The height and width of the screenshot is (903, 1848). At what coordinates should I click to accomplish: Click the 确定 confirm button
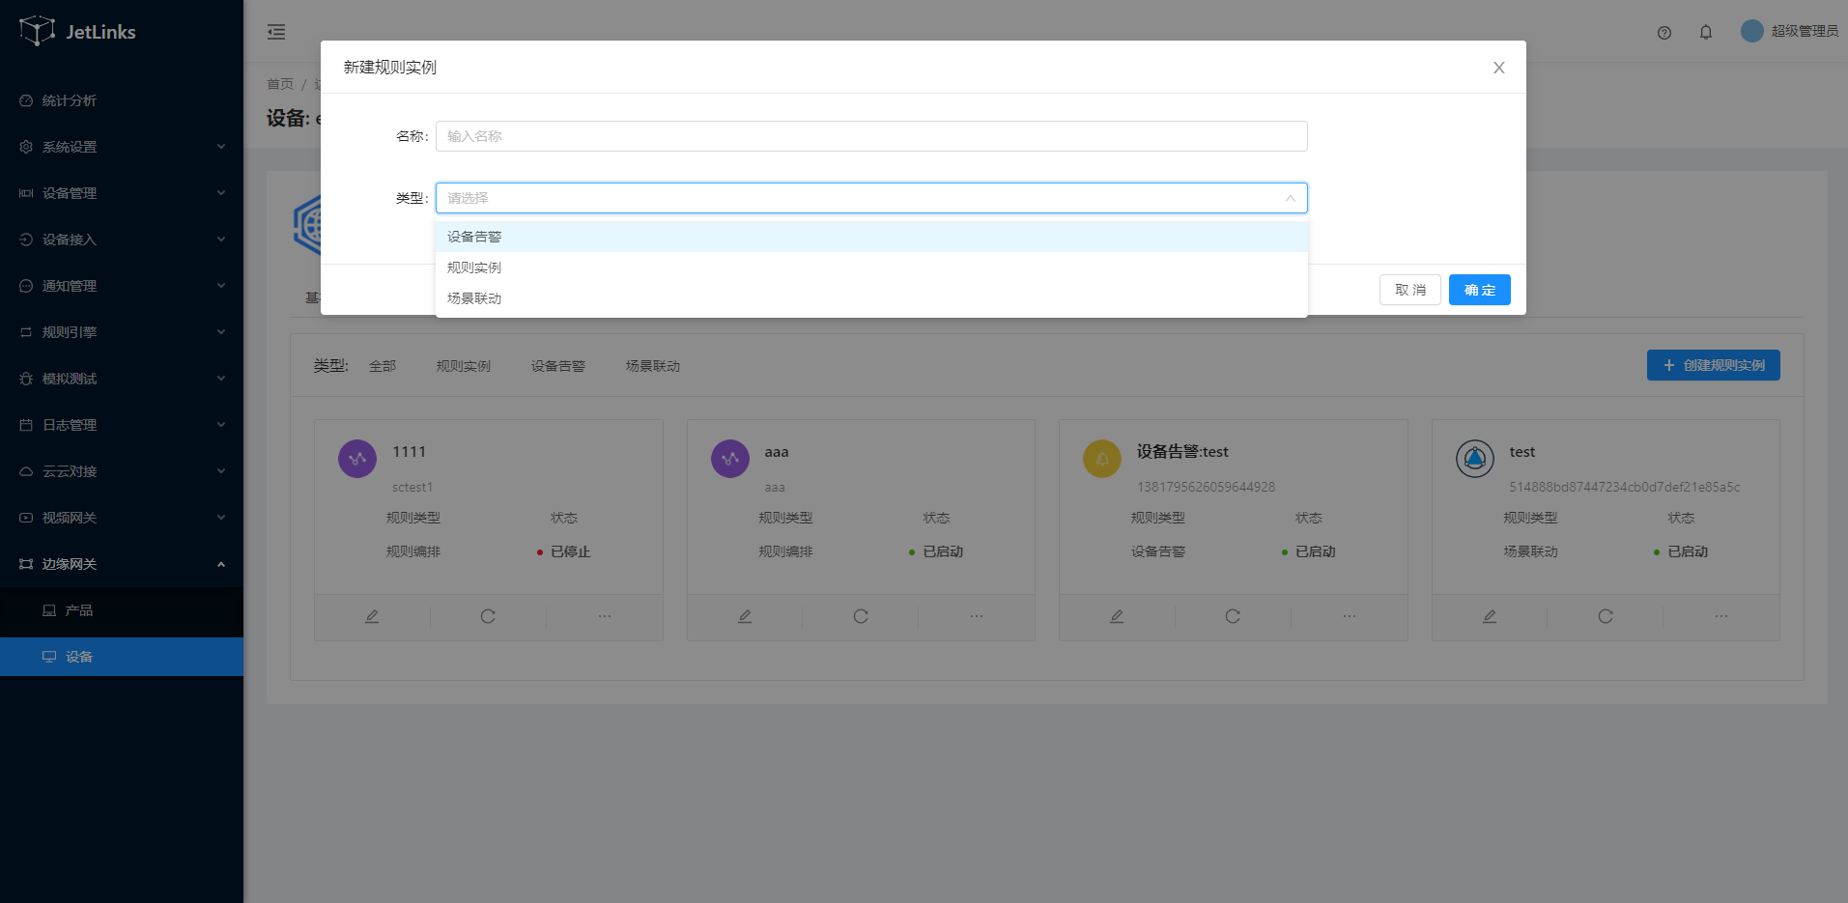(1479, 290)
